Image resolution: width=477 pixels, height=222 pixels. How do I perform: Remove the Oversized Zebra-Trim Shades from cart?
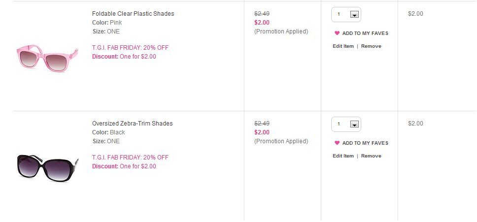pos(371,156)
